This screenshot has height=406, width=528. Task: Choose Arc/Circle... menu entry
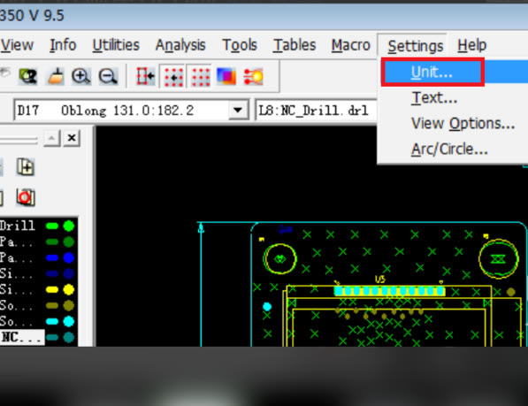point(449,149)
